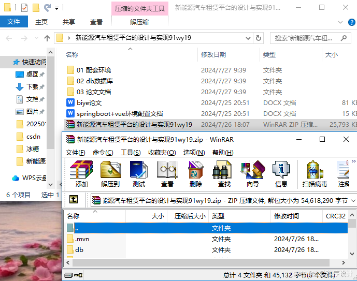Click the Scan Virus (扫描病毒) icon
The image size is (357, 281).
click(315, 174)
